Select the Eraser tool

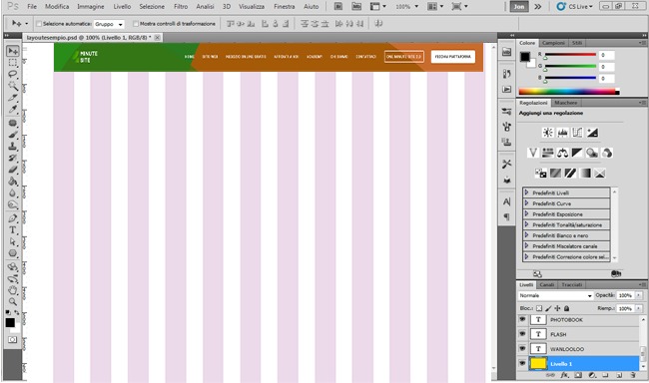pyautogui.click(x=13, y=170)
